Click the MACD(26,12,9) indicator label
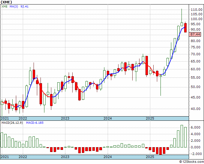204x164 pixels. pyautogui.click(x=12, y=123)
